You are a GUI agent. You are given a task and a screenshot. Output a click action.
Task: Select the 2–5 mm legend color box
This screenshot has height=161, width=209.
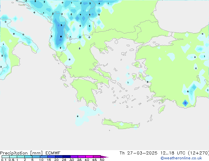tap(28, 157)
